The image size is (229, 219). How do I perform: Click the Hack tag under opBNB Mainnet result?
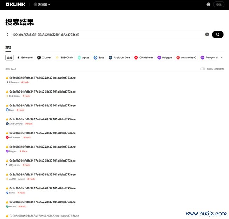(31, 179)
